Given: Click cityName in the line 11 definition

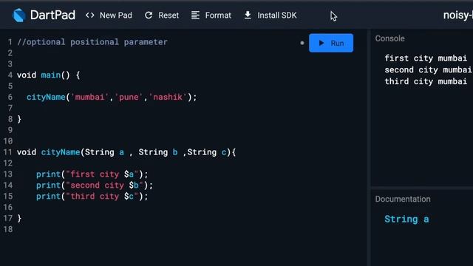Looking at the screenshot, I should click(x=61, y=152).
